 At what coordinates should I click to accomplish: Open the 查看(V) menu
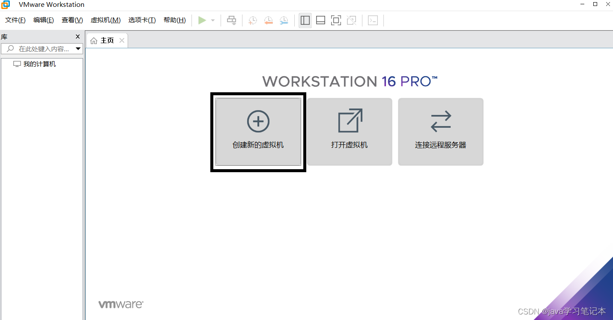point(72,20)
